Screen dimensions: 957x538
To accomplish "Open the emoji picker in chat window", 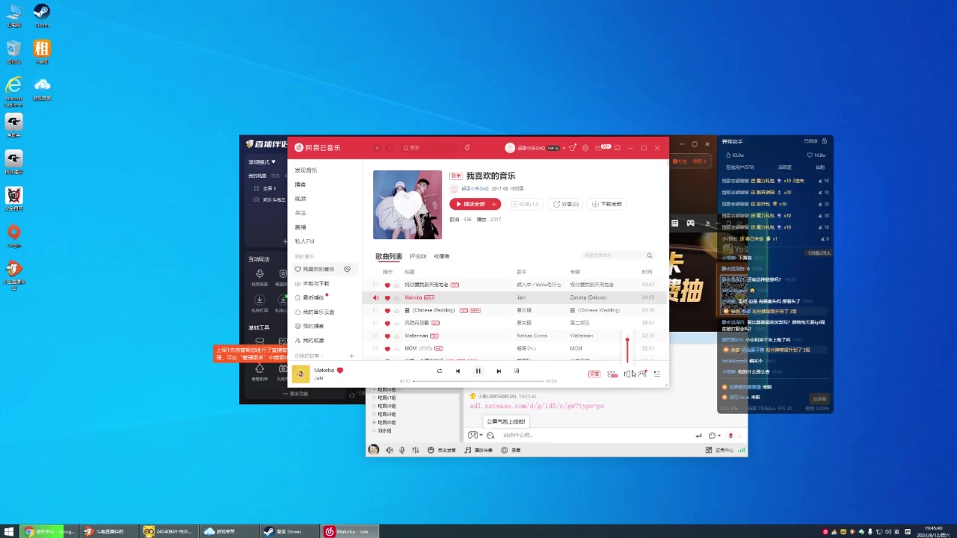I will point(490,435).
